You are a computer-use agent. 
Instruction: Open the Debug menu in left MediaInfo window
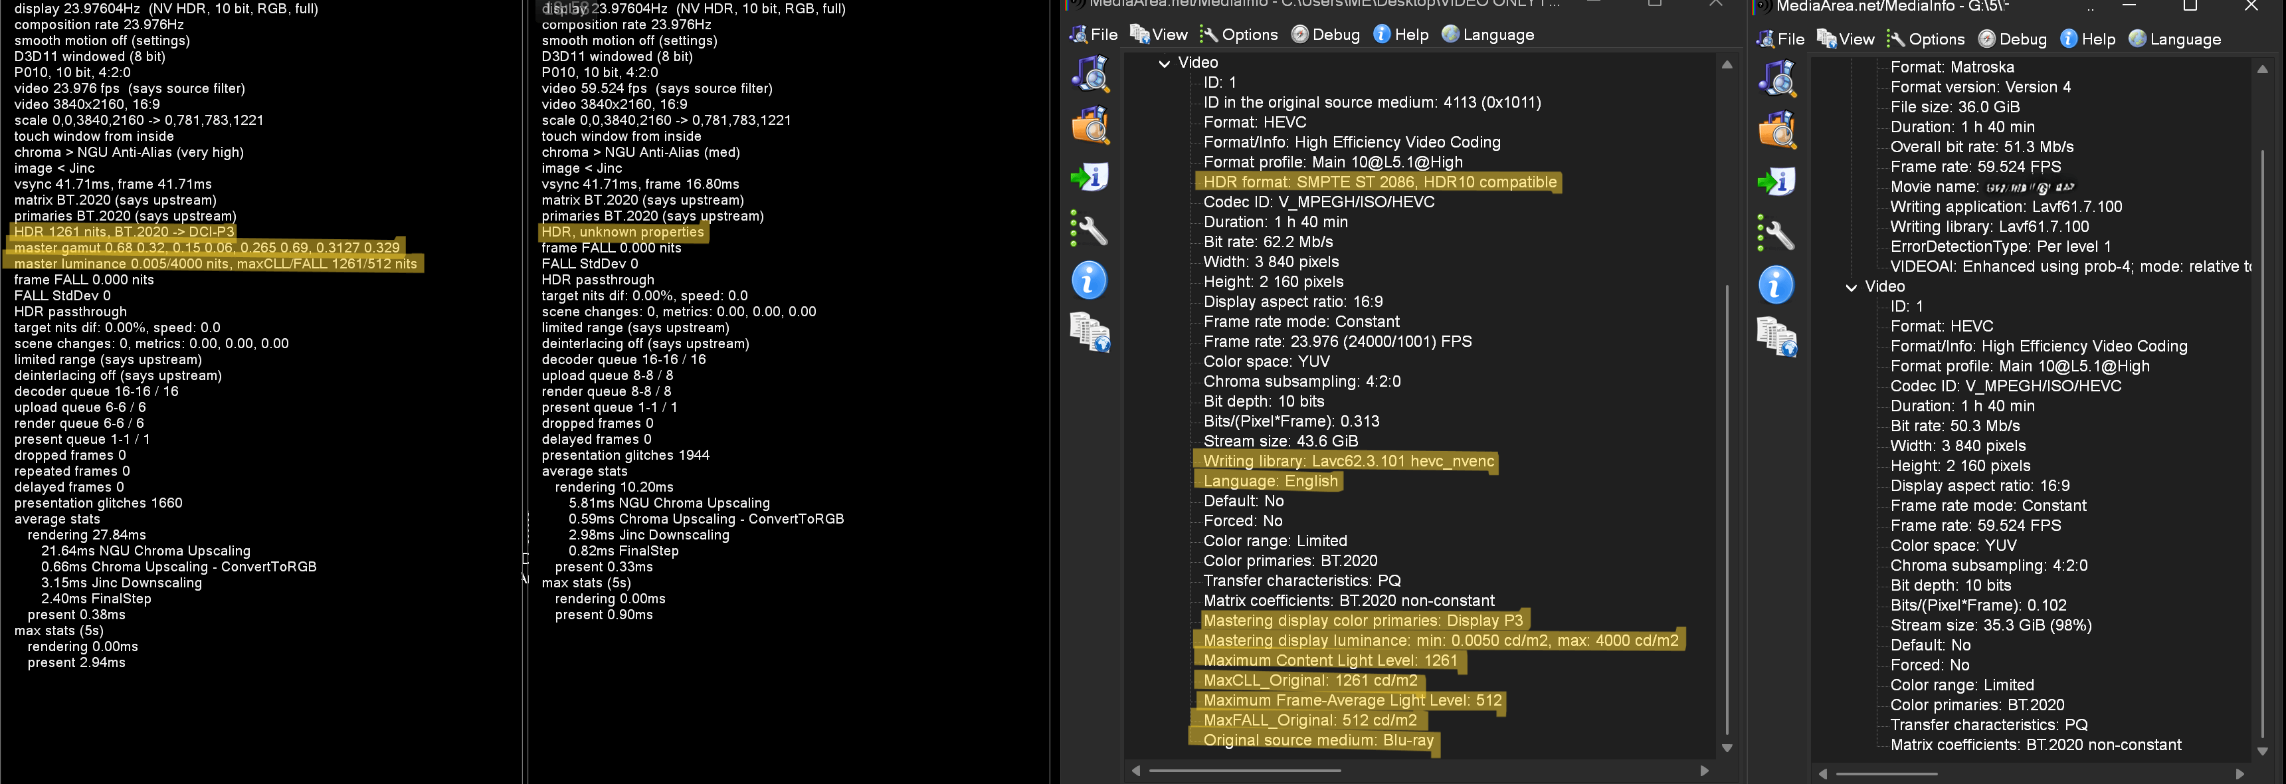pyautogui.click(x=1325, y=35)
